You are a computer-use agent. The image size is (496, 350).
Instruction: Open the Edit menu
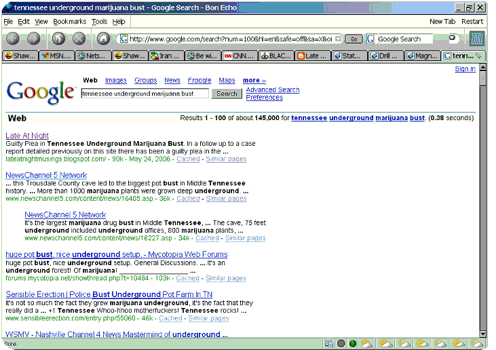(24, 22)
